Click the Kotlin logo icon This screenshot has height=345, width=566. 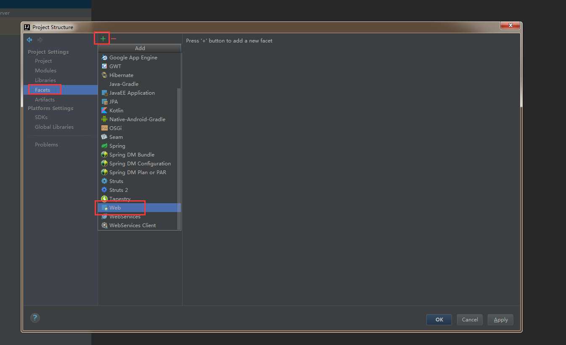(104, 111)
